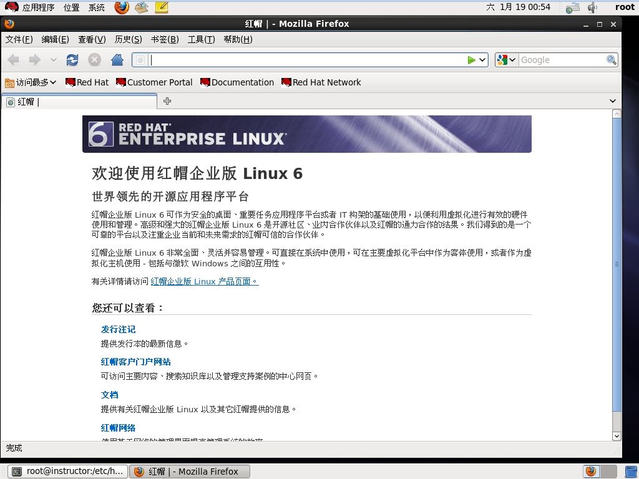639x479 pixels.
Task: Click the second workspace in switcher
Action: click(608, 472)
